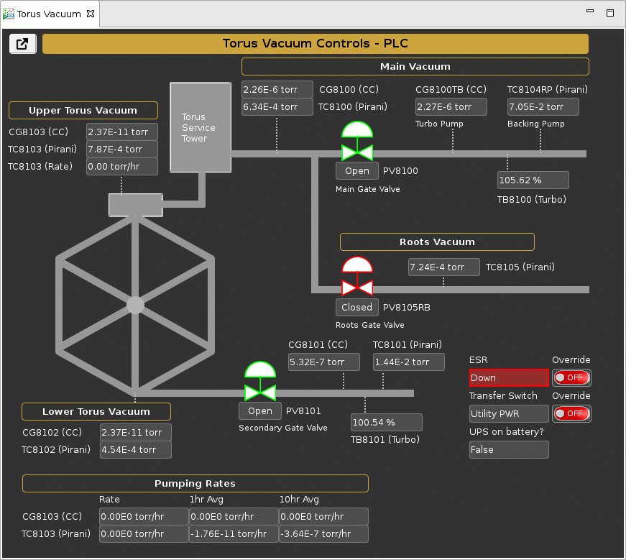Click the green Secondary Gate Valve symbol
The image size is (626, 560).
[260, 380]
